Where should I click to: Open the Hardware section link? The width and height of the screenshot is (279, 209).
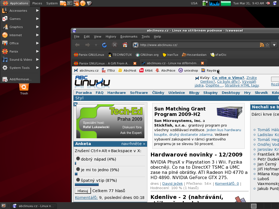click(116, 93)
